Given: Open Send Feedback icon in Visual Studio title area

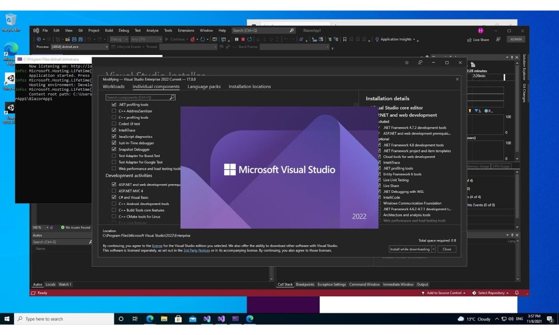Looking at the screenshot, I should (498, 39).
